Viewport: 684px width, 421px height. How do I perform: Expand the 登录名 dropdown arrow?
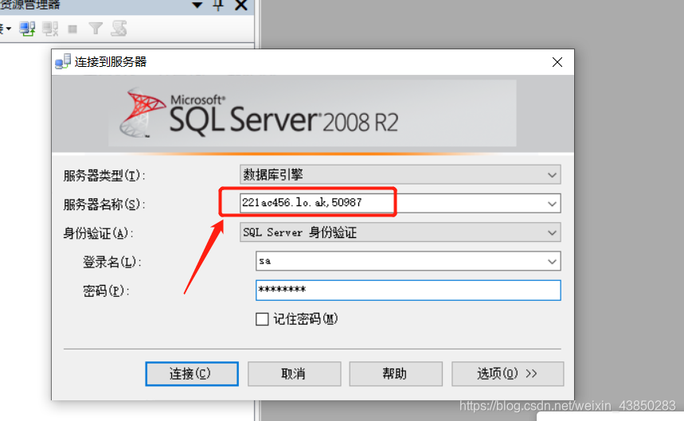tap(552, 262)
